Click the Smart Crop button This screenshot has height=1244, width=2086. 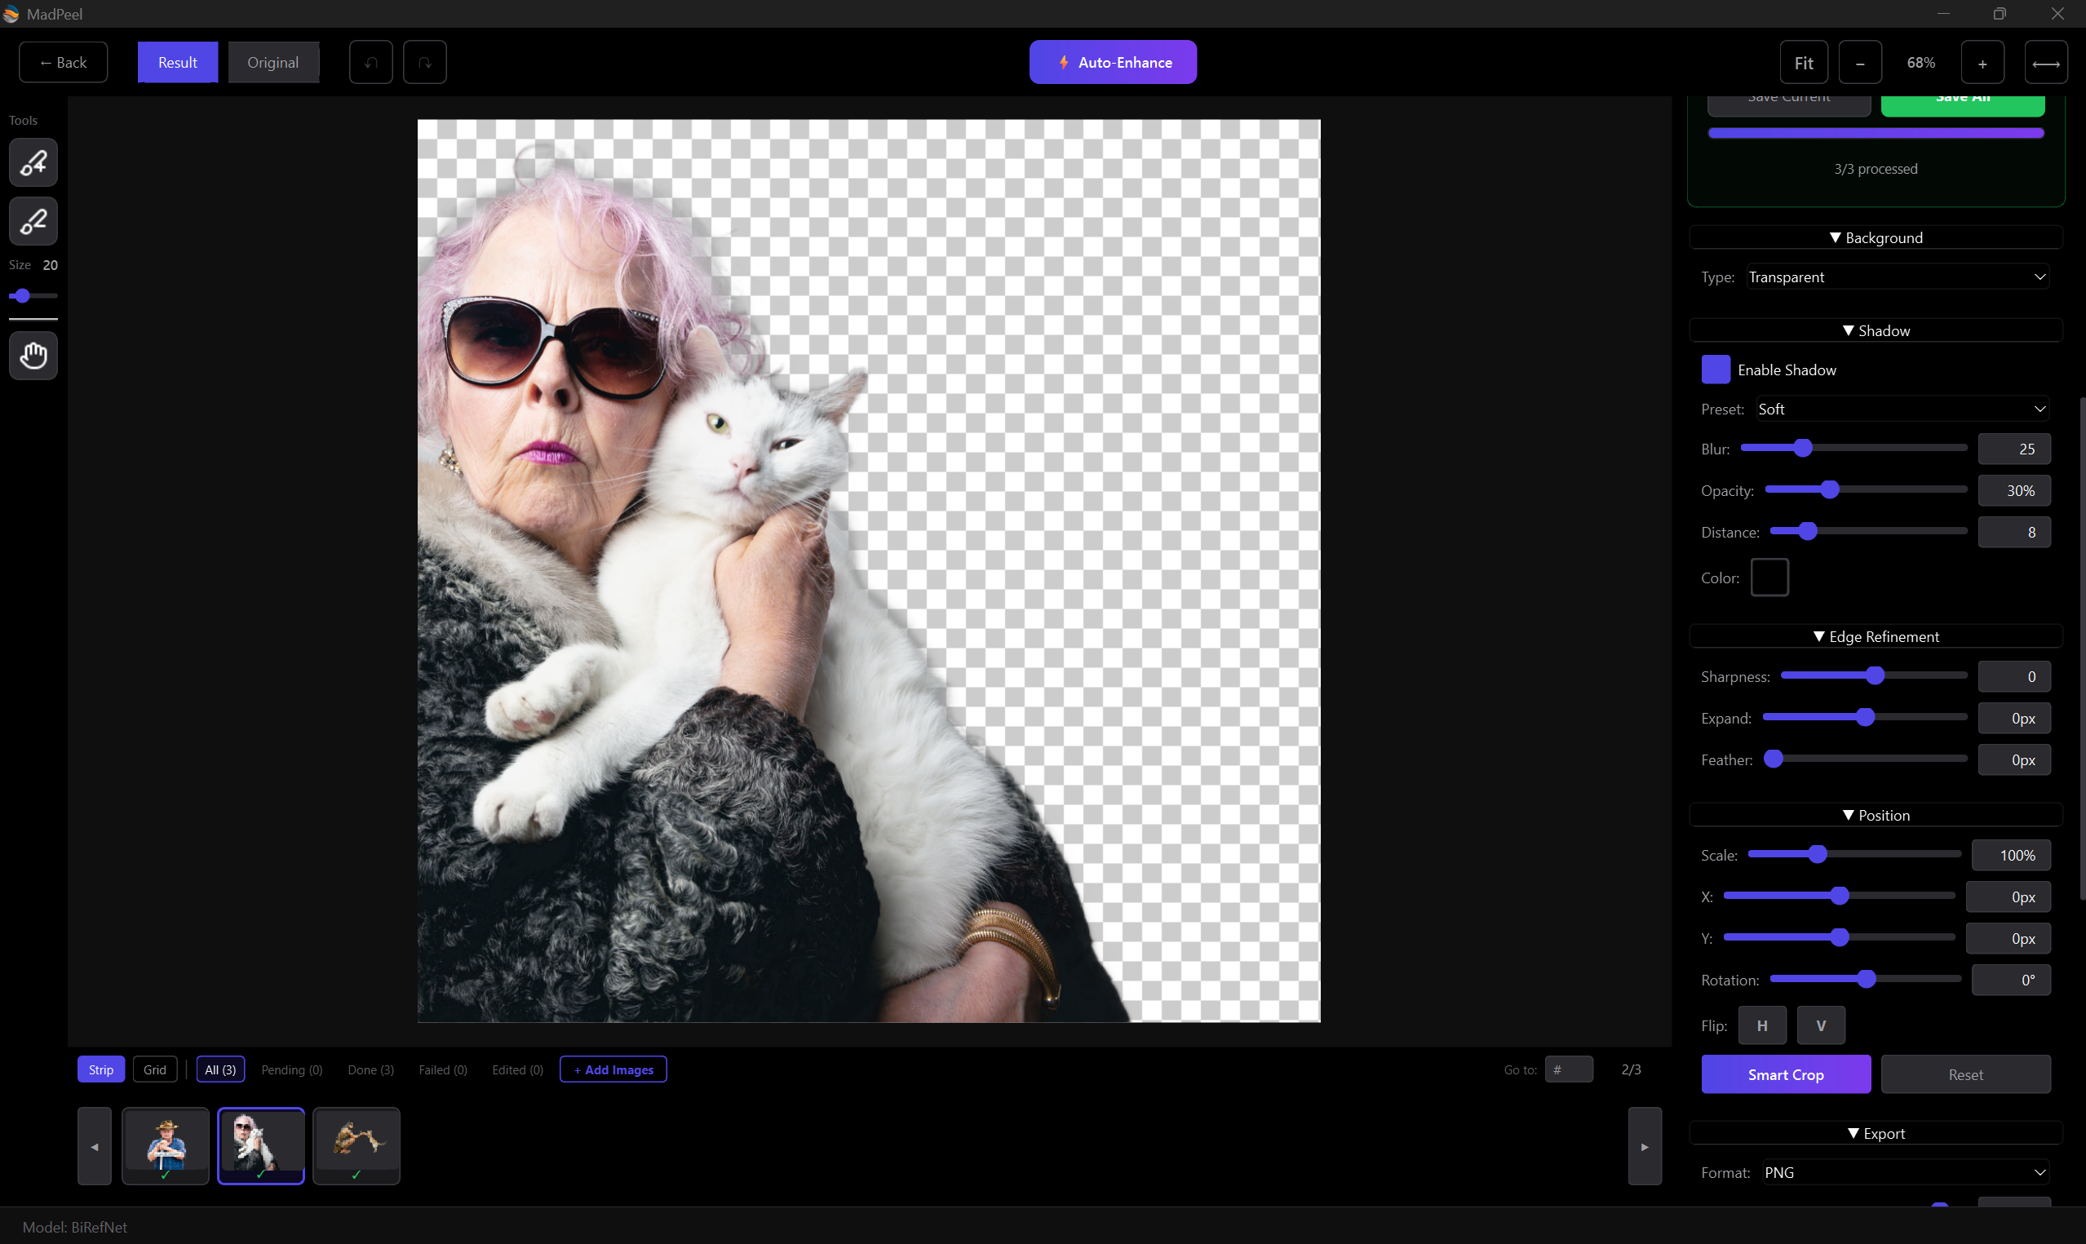pos(1785,1074)
